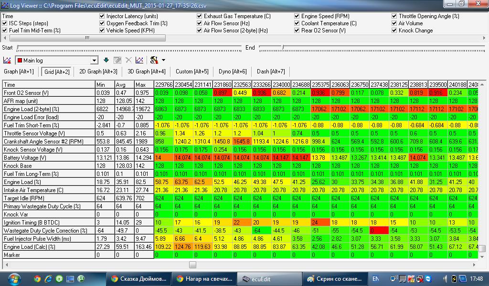Toggle the Knock Change checkbox
The width and height of the screenshot is (489, 286).
[394, 30]
